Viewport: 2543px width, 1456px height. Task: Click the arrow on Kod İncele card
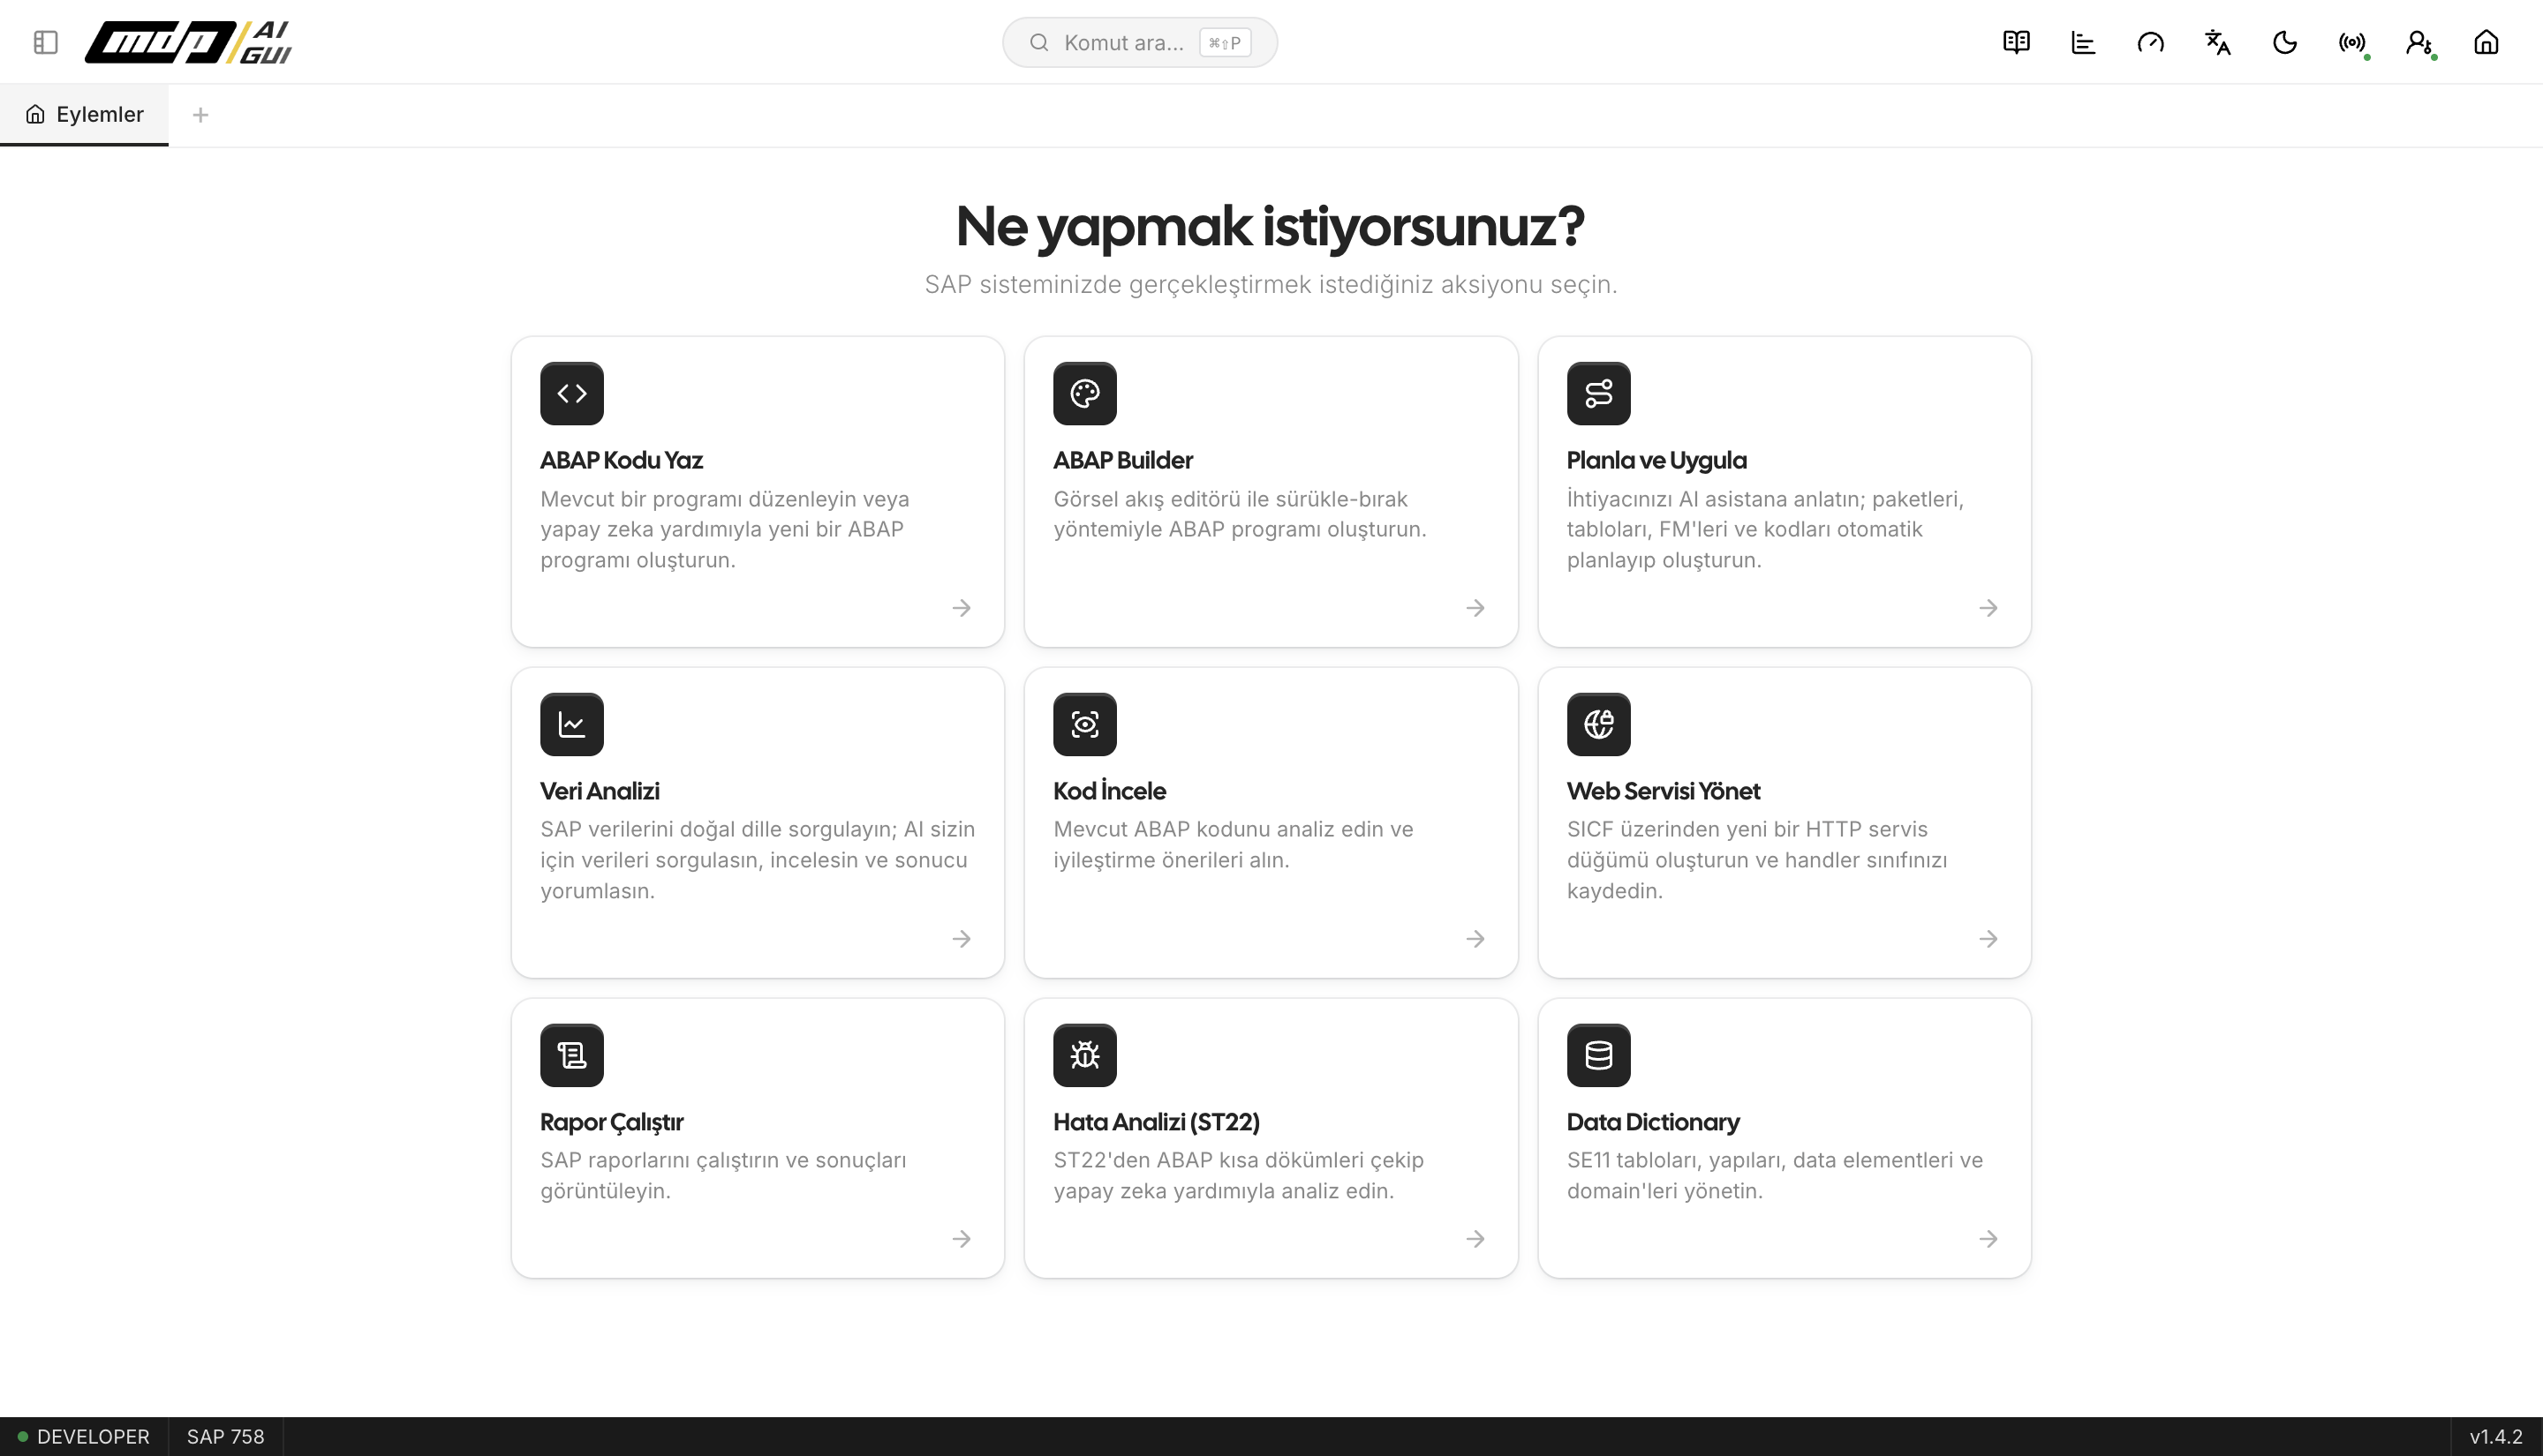click(1475, 939)
